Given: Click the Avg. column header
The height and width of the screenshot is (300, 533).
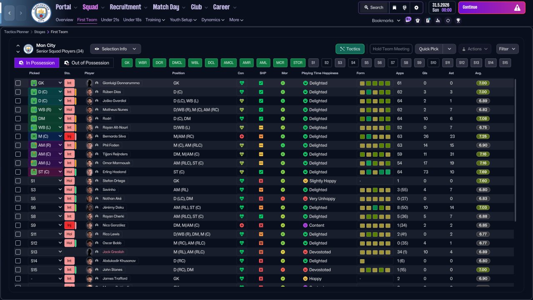Looking at the screenshot, I should coord(478,73).
